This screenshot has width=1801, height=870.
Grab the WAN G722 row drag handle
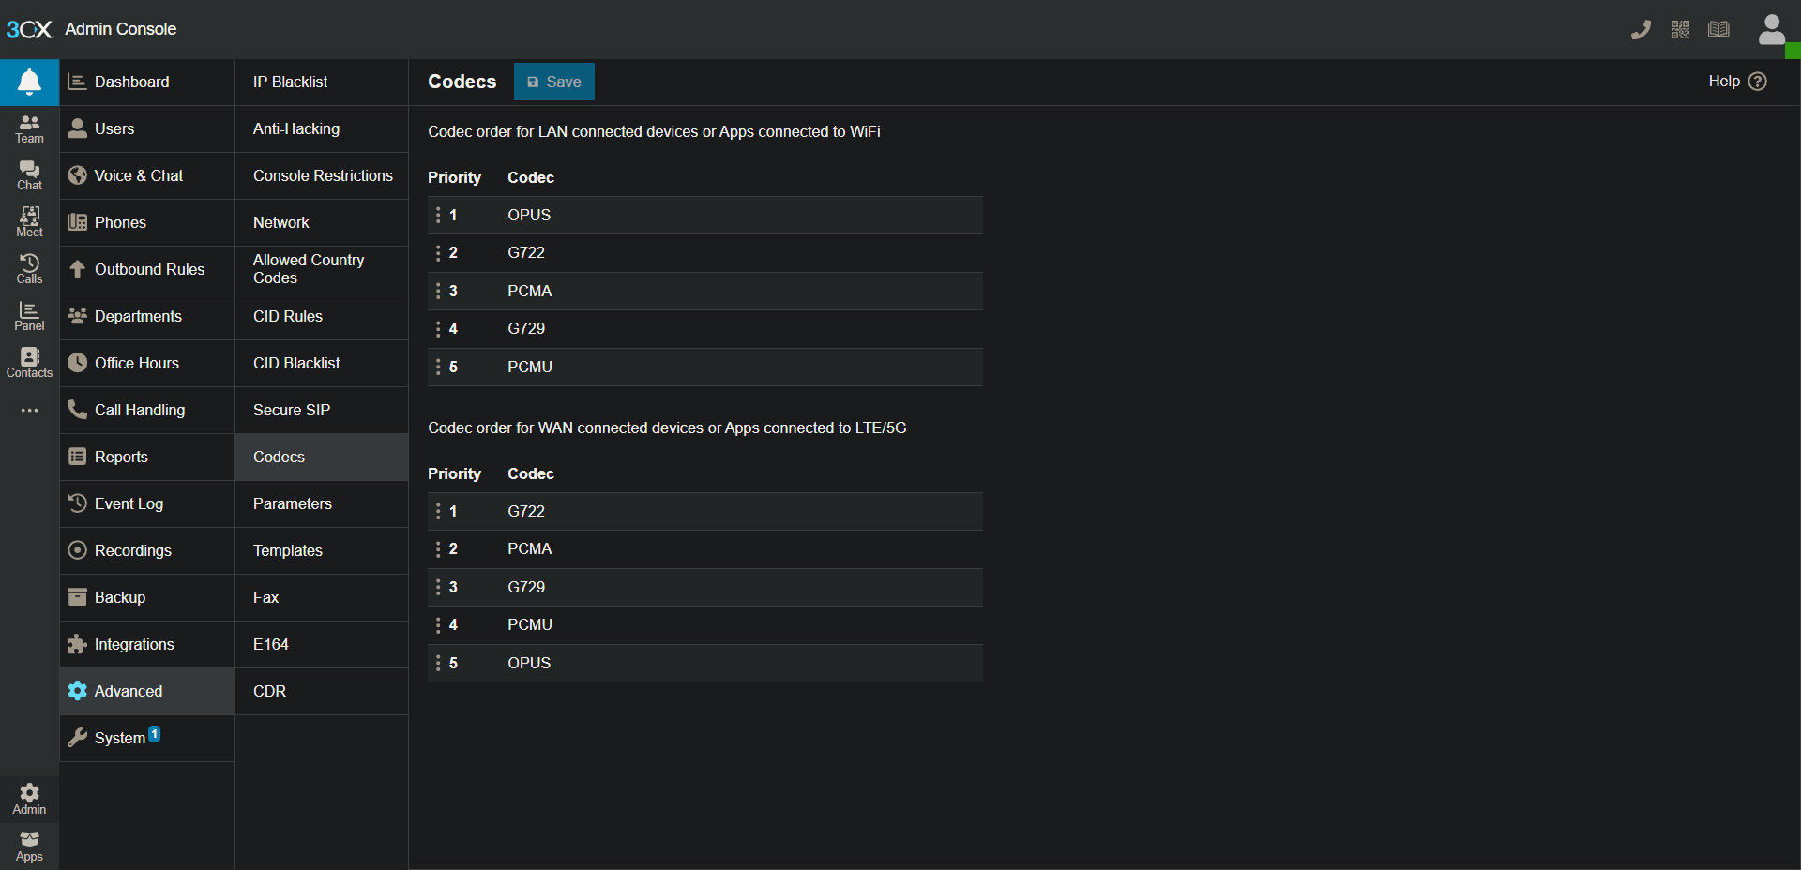(x=438, y=512)
